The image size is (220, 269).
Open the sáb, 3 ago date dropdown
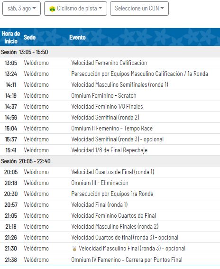click(x=21, y=9)
